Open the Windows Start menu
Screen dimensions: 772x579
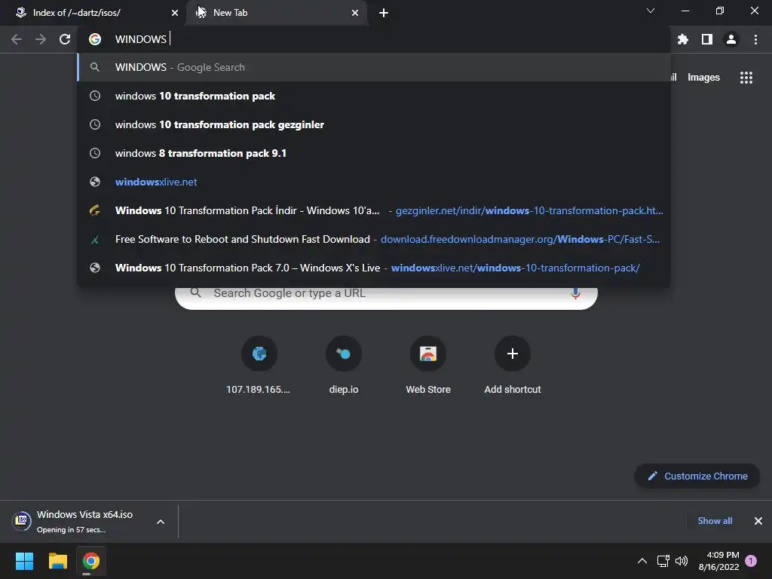point(24,561)
